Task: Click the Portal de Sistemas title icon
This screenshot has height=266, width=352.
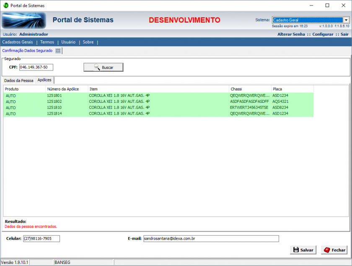Action: pyautogui.click(x=5, y=5)
